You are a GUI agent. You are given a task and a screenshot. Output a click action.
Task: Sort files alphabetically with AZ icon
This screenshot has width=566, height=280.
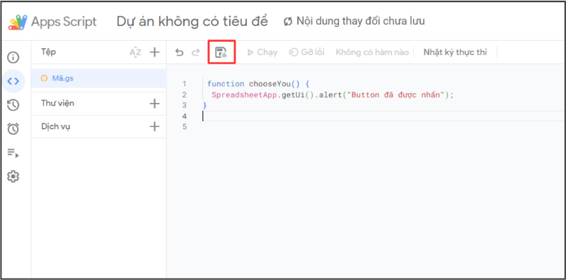coord(135,53)
